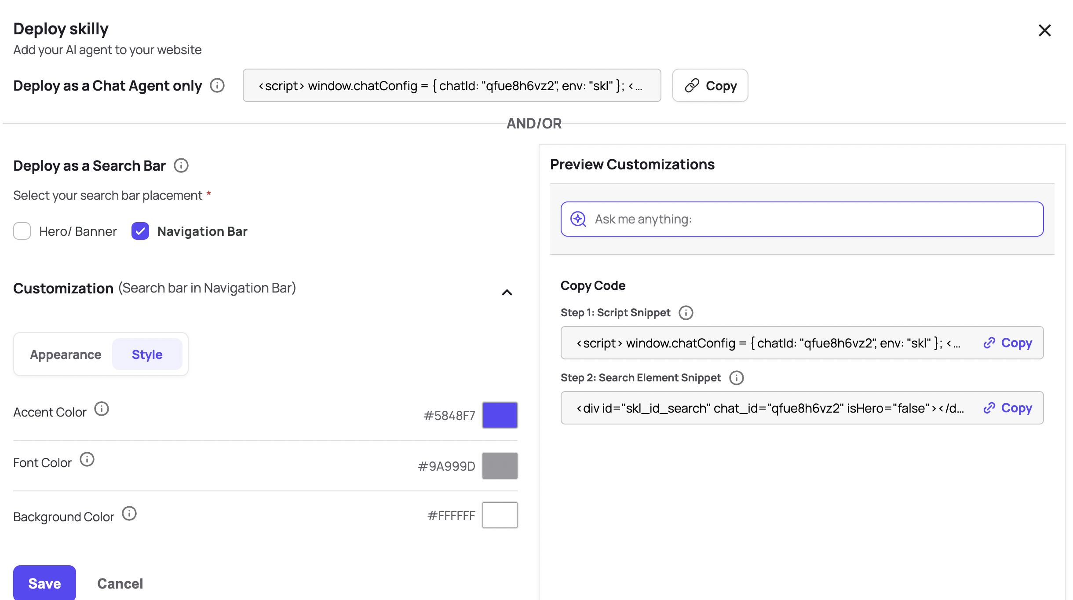The width and height of the screenshot is (1073, 600).
Task: Click info icon next to Deploy as Chat Agent only
Action: (217, 85)
